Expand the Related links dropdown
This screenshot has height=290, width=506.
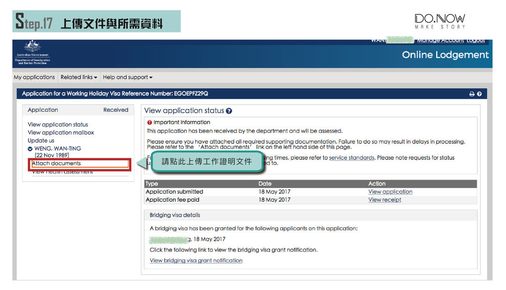[79, 77]
